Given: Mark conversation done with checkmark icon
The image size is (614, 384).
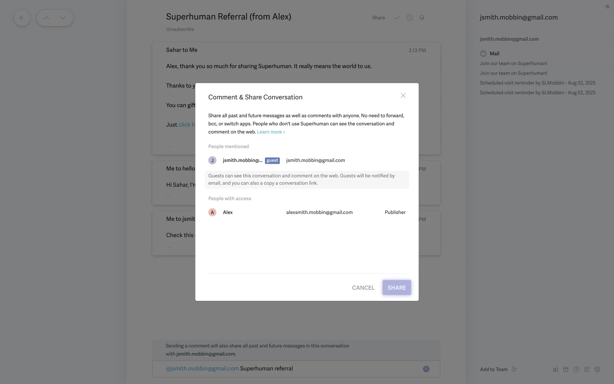Looking at the screenshot, I should [397, 18].
